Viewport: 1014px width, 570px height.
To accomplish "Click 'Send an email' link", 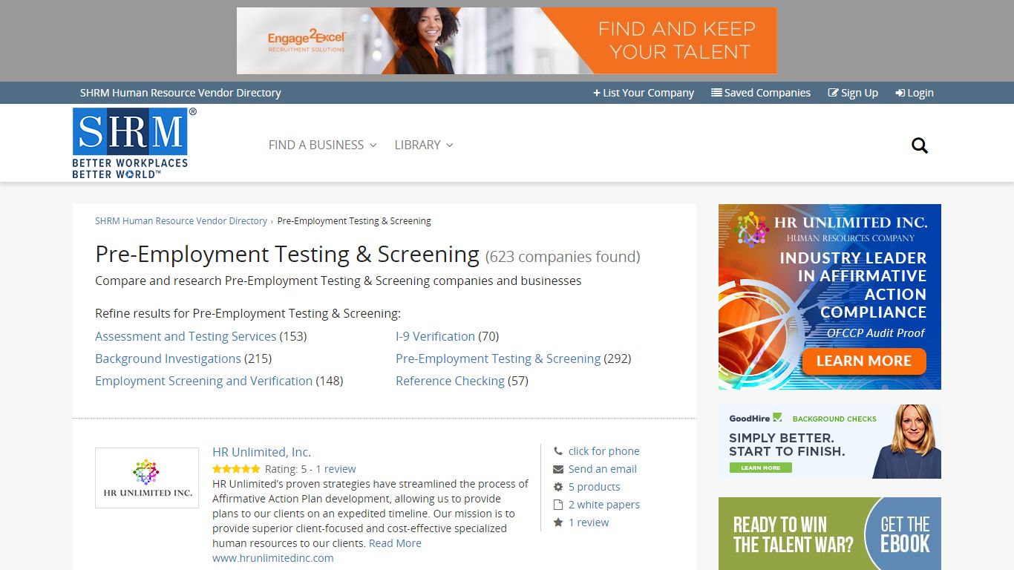I will coord(603,469).
